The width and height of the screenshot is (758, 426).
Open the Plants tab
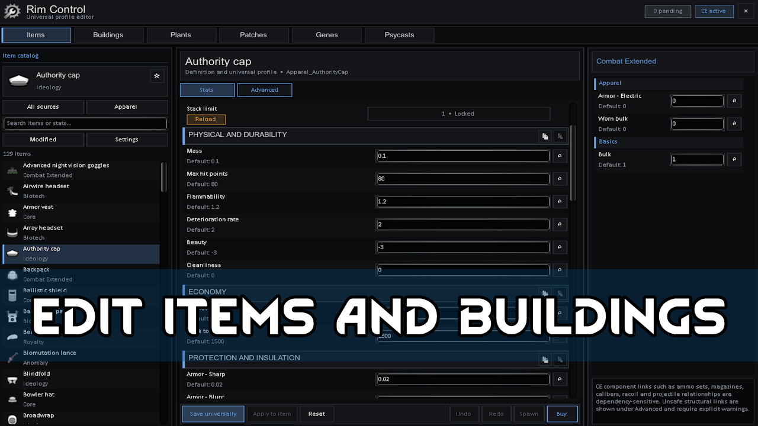[181, 35]
